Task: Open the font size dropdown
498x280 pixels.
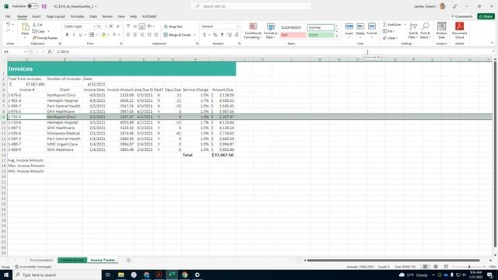Action: pyautogui.click(x=106, y=26)
